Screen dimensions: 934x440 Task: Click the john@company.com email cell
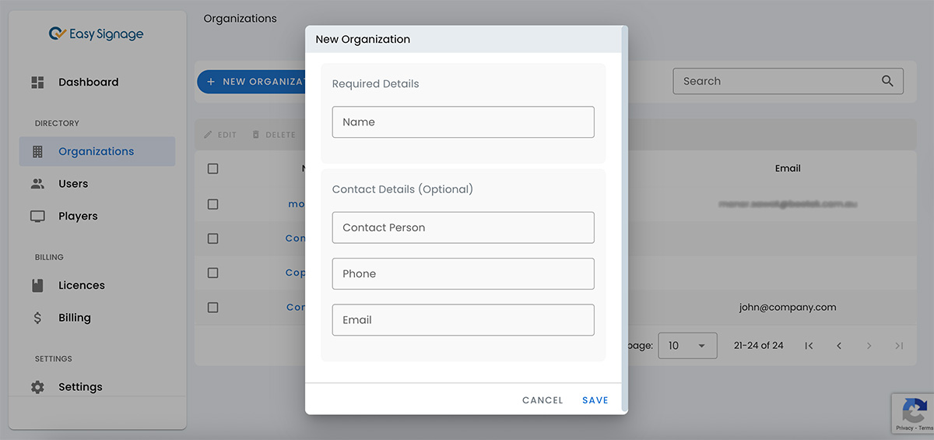point(788,307)
